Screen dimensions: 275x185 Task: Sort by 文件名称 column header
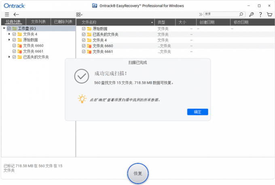(x=115, y=22)
